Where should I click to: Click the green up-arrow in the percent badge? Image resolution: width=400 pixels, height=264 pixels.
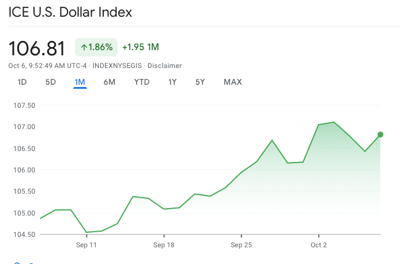84,47
